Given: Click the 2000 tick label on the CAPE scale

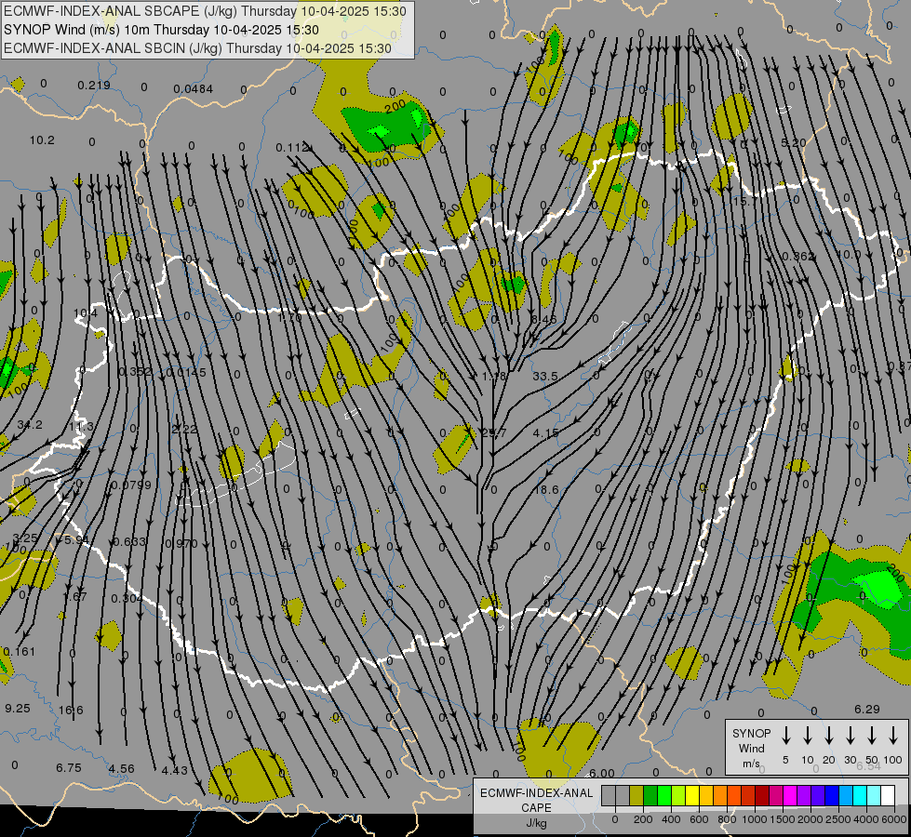Looking at the screenshot, I should [x=810, y=819].
